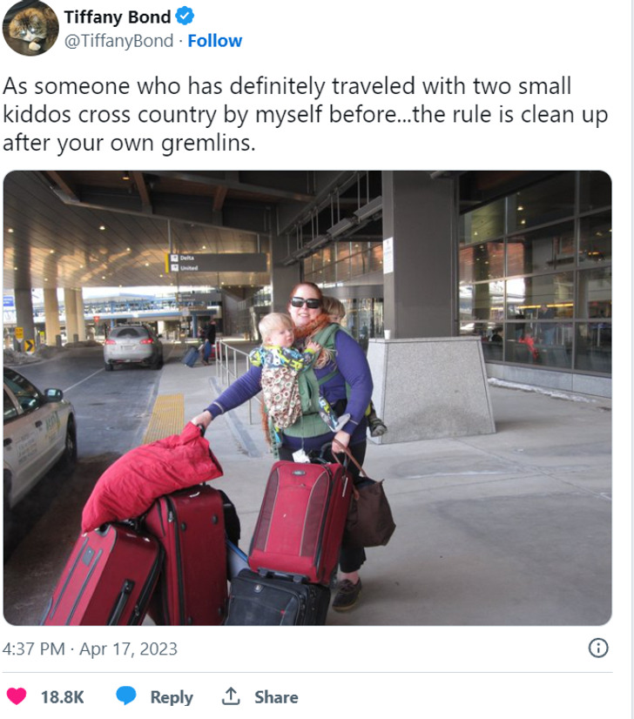Viewport: 634px width, 719px height.
Task: Click the red jacket on the luggage
Action: (x=150, y=474)
